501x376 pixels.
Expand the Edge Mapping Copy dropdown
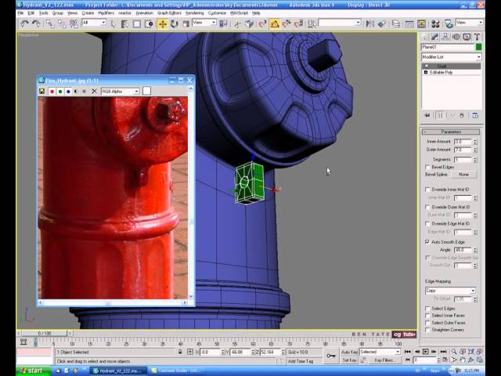coord(451,291)
